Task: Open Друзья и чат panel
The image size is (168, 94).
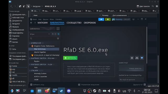Action: [139, 85]
